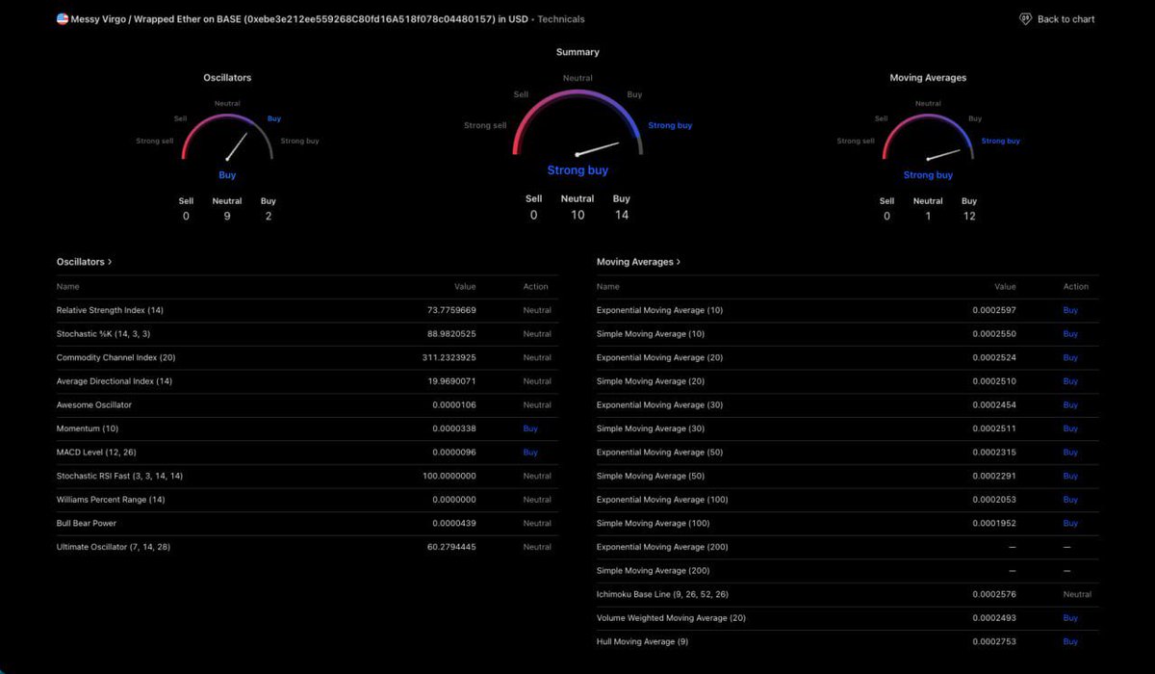This screenshot has width=1155, height=674.
Task: Select the Bull Bear Power row
Action: [x=307, y=523]
